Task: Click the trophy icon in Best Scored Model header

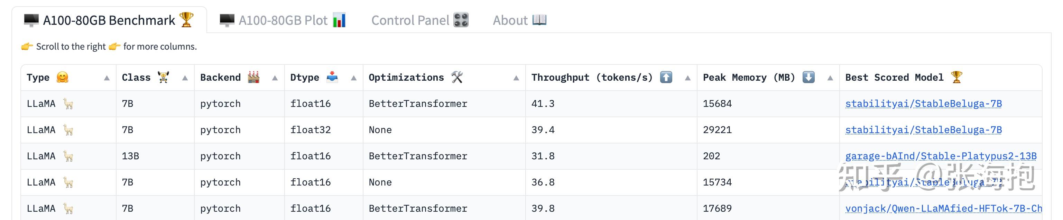Action: pos(956,77)
